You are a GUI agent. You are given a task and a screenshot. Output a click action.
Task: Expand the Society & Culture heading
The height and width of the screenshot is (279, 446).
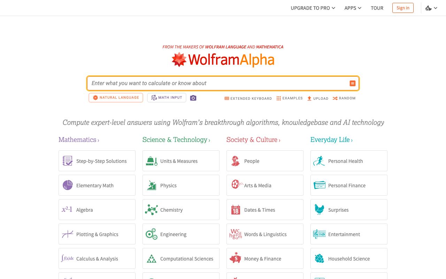coord(253,139)
